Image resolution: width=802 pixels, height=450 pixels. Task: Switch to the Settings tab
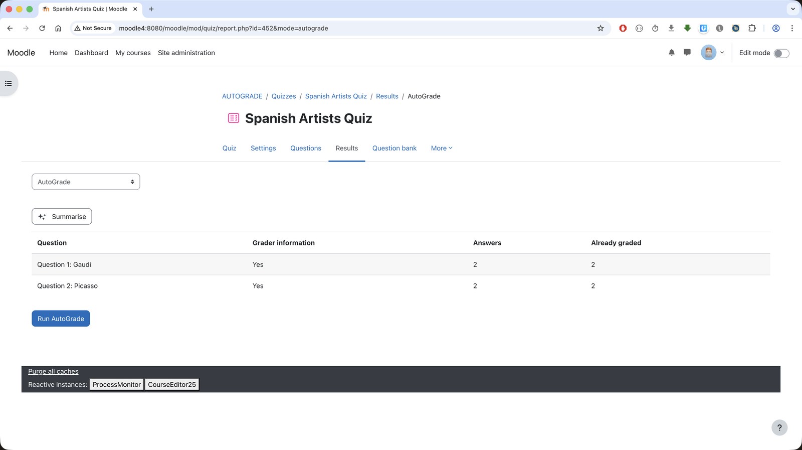[x=263, y=148]
